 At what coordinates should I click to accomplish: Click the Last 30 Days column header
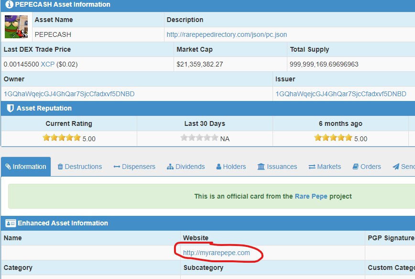(205, 123)
